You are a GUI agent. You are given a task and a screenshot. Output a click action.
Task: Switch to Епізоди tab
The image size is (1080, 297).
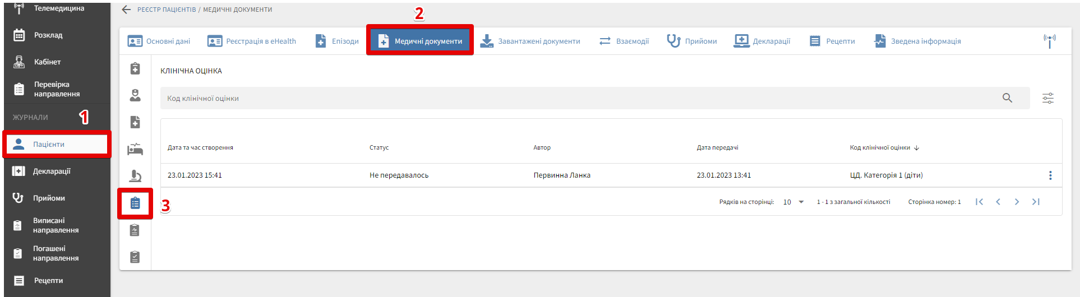337,41
